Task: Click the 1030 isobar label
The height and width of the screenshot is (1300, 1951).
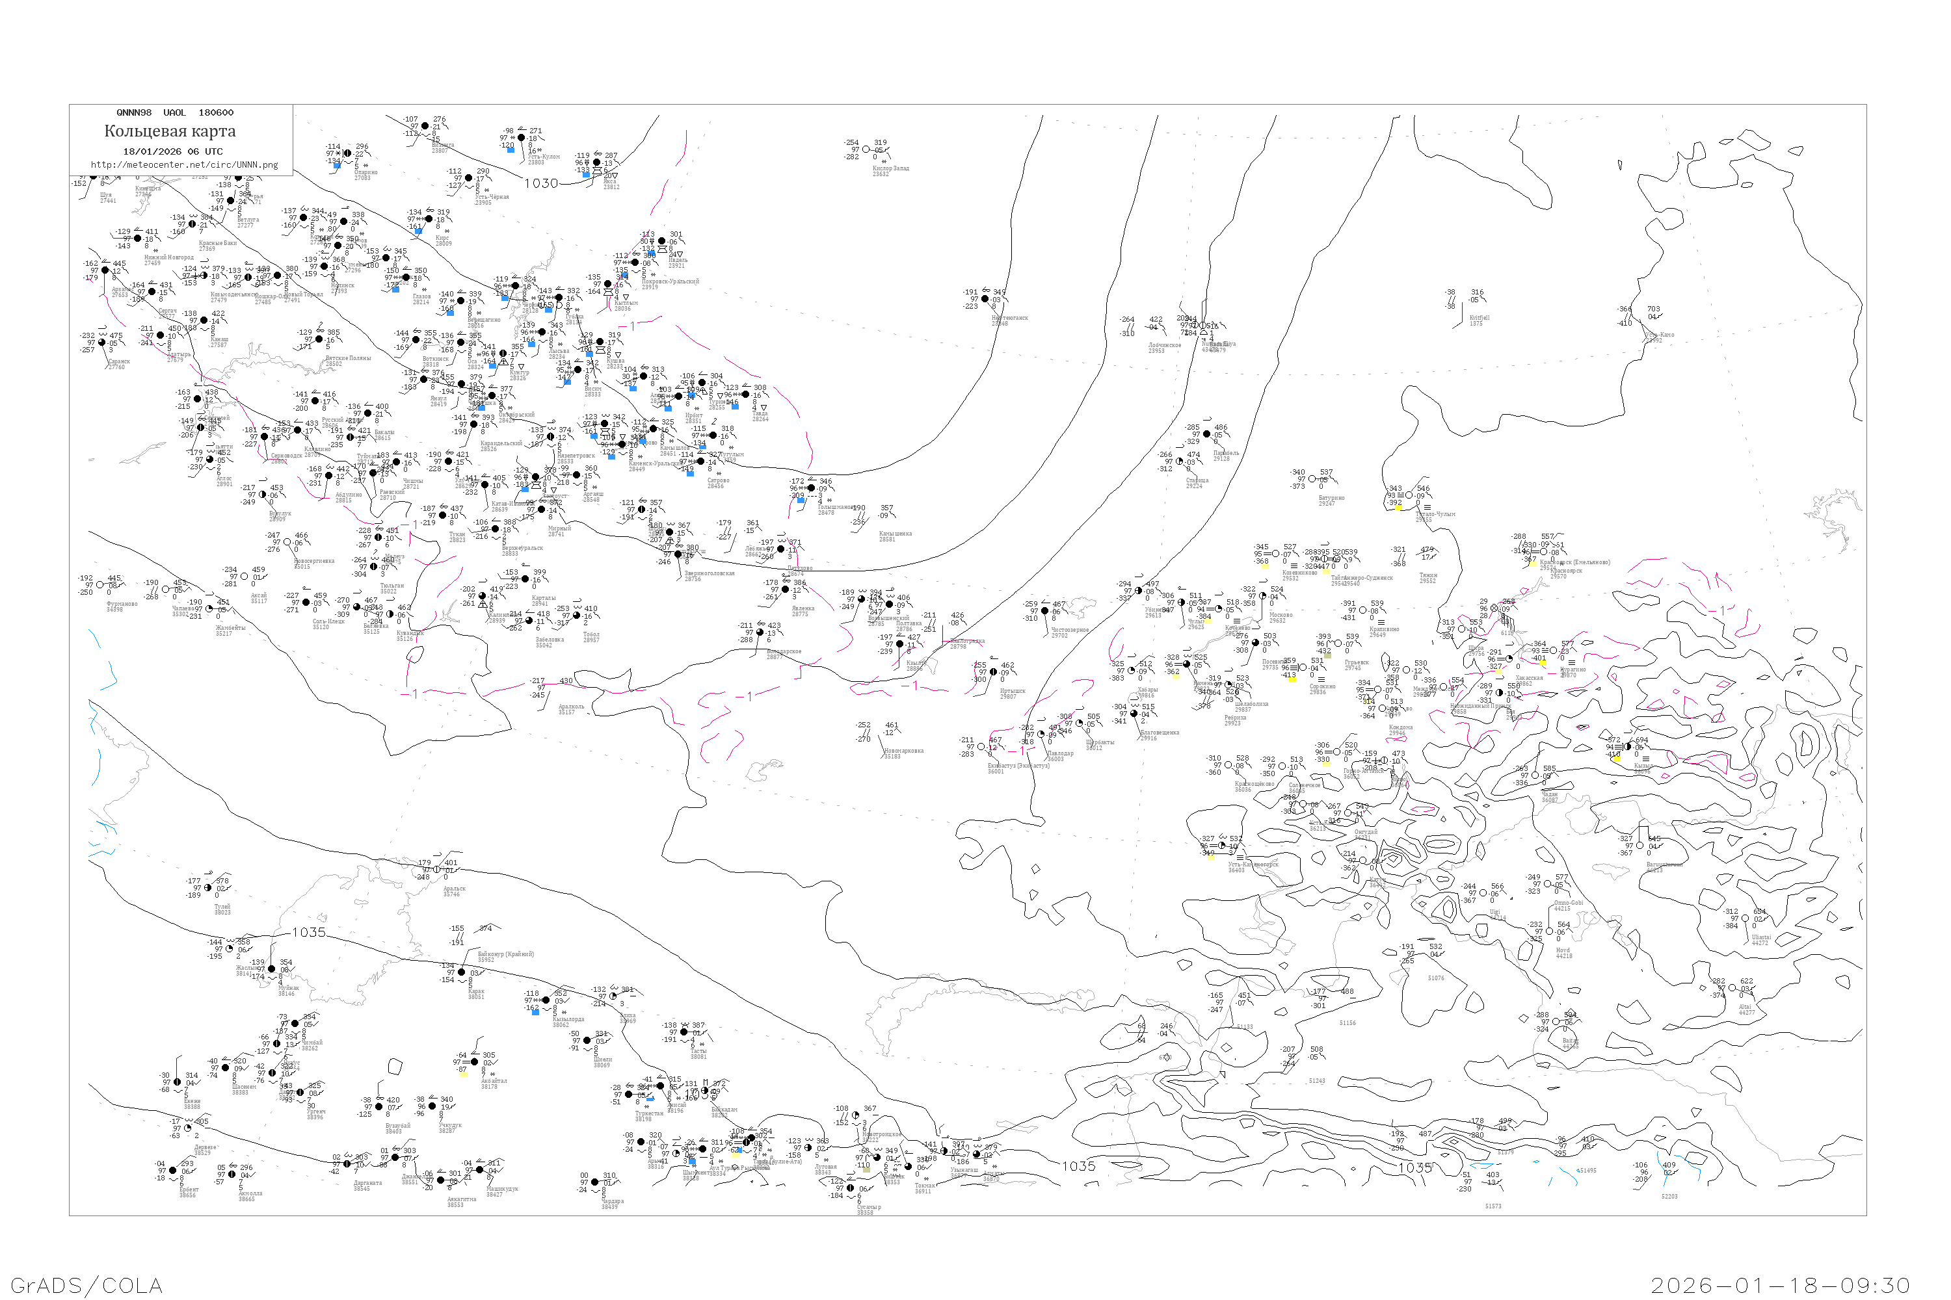Action: point(541,183)
